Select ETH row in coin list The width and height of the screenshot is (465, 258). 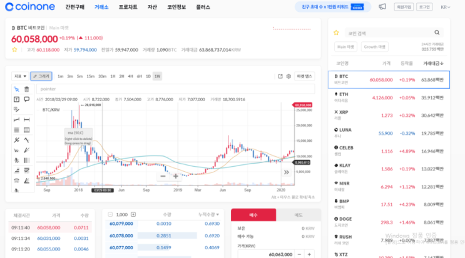coord(389,97)
